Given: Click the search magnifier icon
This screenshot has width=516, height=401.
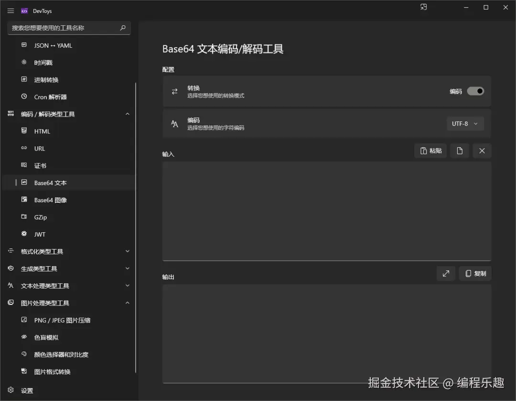Looking at the screenshot, I should pos(123,28).
